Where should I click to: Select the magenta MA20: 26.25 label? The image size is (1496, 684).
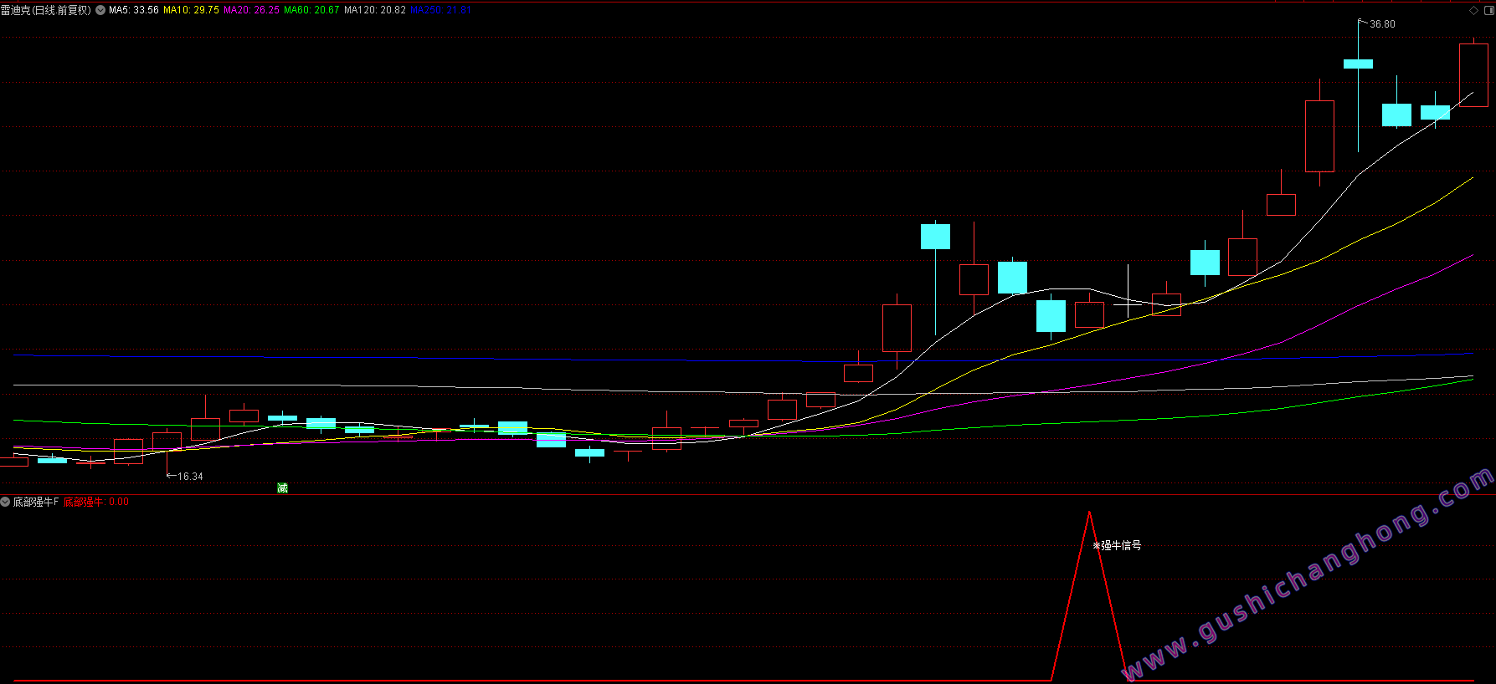pyautogui.click(x=251, y=10)
